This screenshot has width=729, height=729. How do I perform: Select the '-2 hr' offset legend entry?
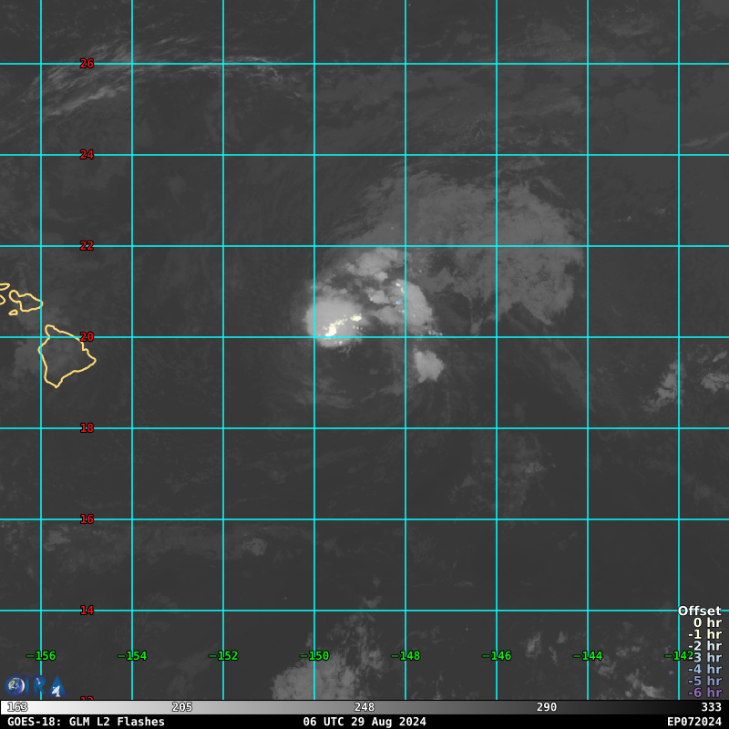coord(704,646)
